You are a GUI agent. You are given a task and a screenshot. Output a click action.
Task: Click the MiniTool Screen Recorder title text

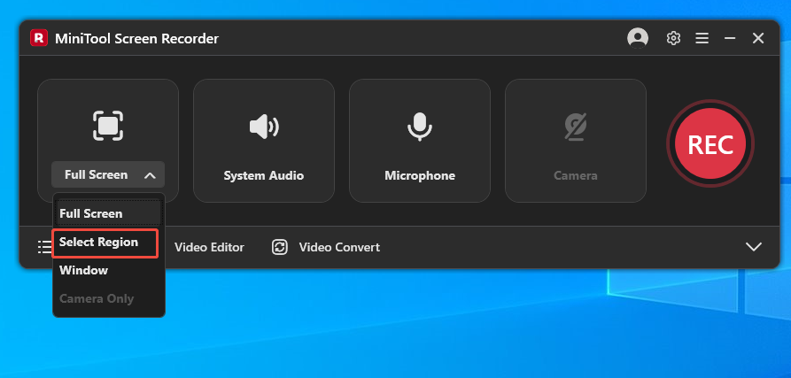(x=136, y=38)
